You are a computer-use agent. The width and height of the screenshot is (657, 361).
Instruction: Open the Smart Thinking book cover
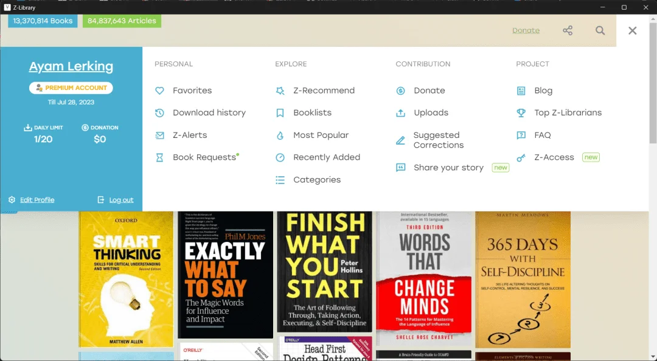coord(126,280)
